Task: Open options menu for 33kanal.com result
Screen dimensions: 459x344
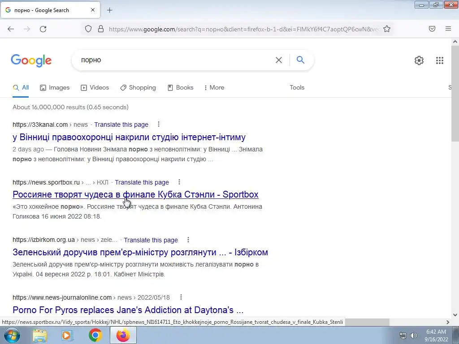Action: pyautogui.click(x=159, y=125)
